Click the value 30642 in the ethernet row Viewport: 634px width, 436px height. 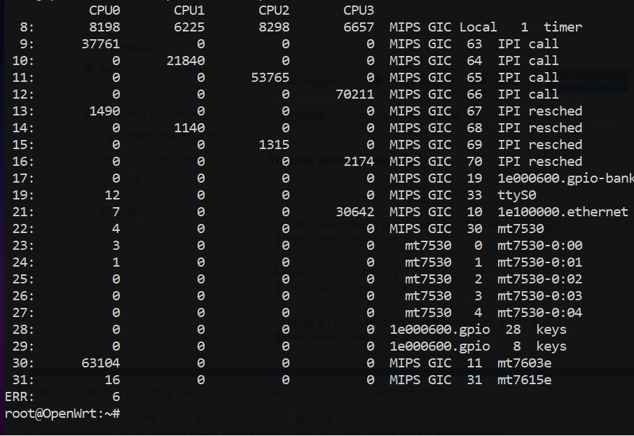354,212
